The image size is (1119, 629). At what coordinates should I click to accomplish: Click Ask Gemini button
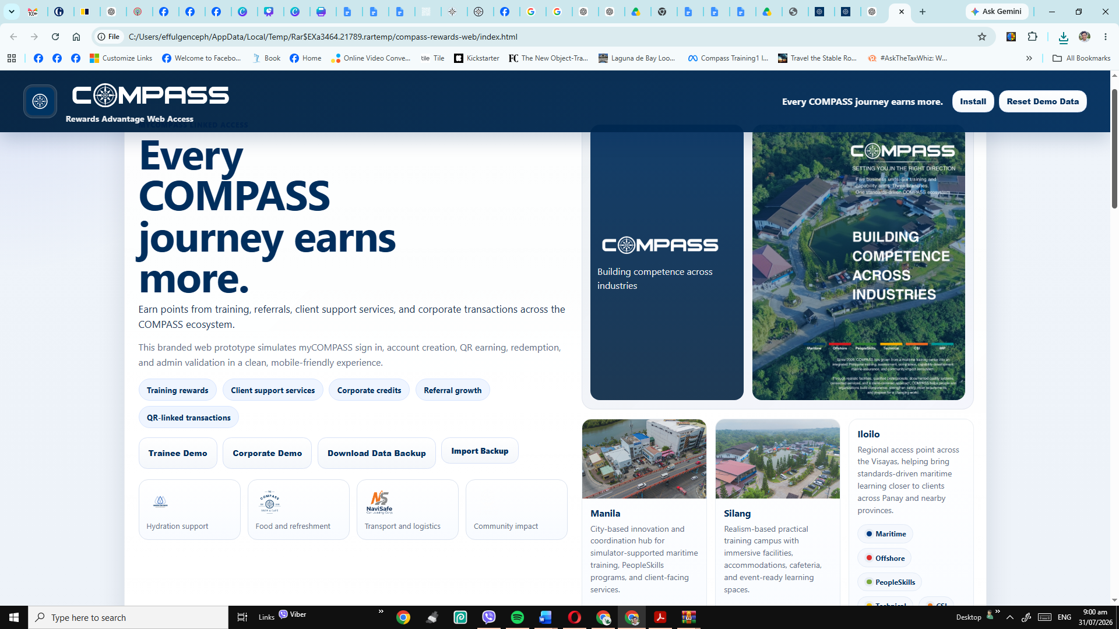997,12
